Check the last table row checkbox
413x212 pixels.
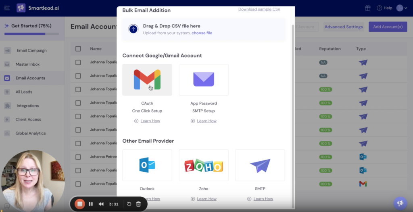click(x=78, y=184)
